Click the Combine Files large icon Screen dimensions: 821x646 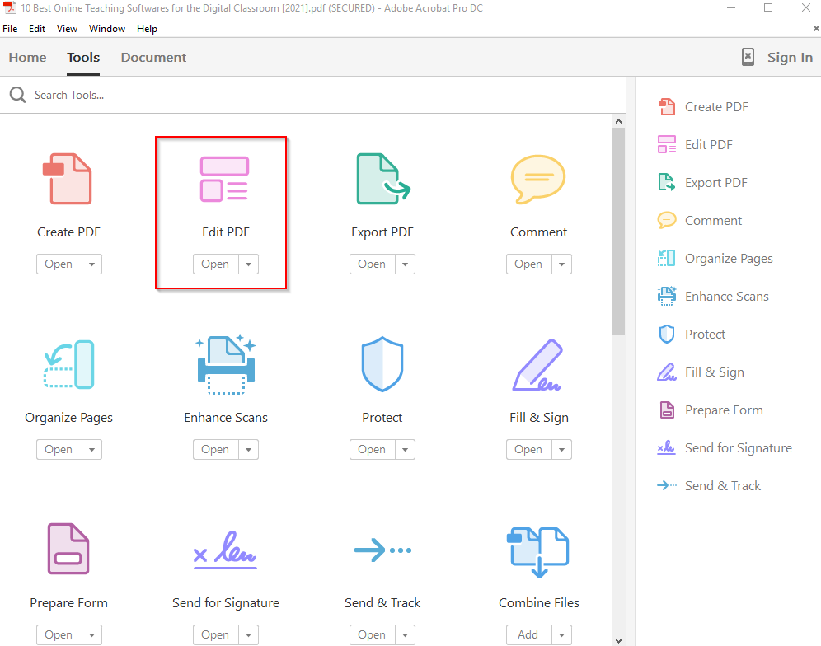coord(537,552)
